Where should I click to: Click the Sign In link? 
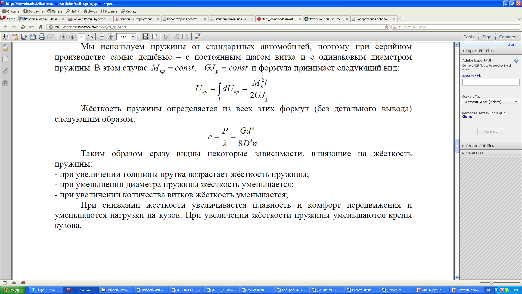pyautogui.click(x=512, y=45)
